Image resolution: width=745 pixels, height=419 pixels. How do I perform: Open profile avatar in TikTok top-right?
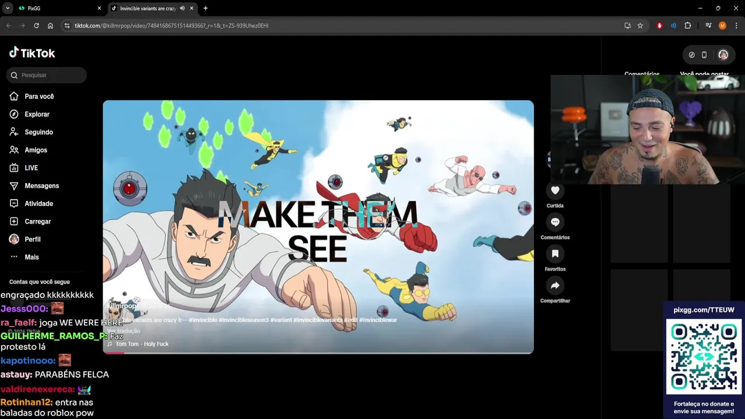pos(723,55)
